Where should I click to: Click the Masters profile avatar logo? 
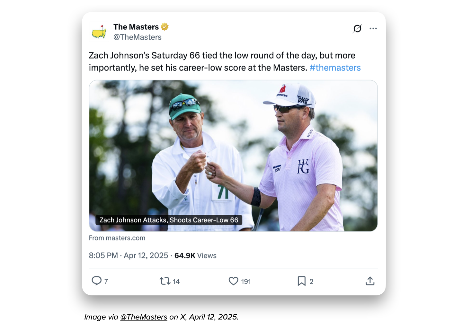click(x=99, y=32)
